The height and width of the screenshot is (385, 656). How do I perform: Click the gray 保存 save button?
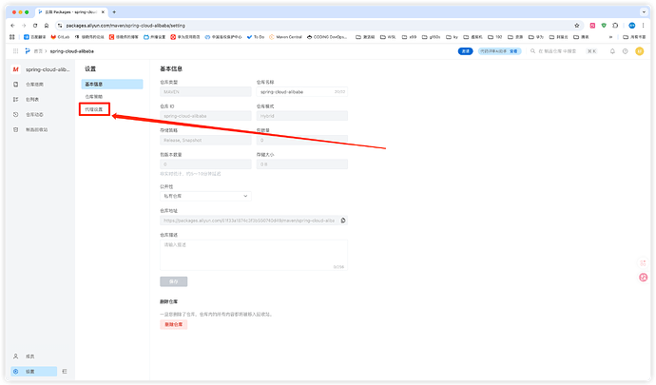coord(174,281)
